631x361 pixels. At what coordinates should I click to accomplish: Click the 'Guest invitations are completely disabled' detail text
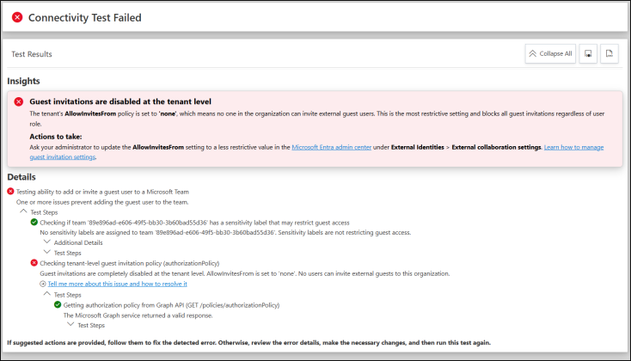pos(245,273)
